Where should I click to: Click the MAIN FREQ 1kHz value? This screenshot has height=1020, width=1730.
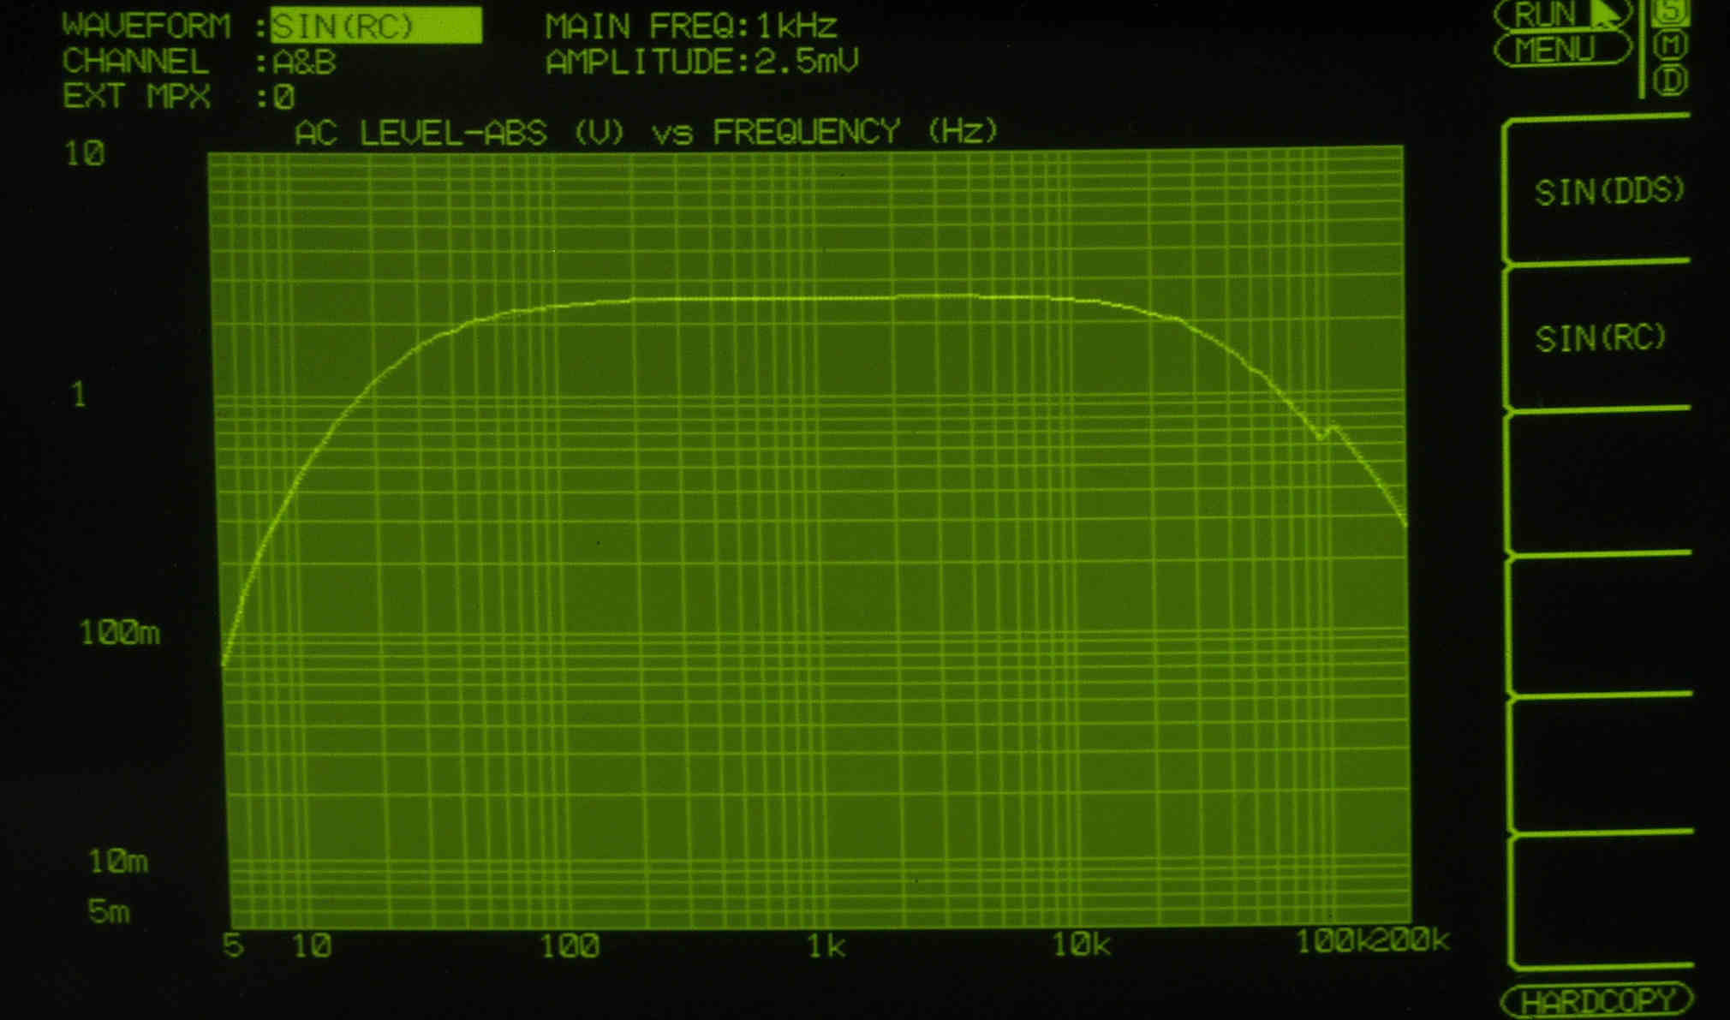(x=796, y=27)
